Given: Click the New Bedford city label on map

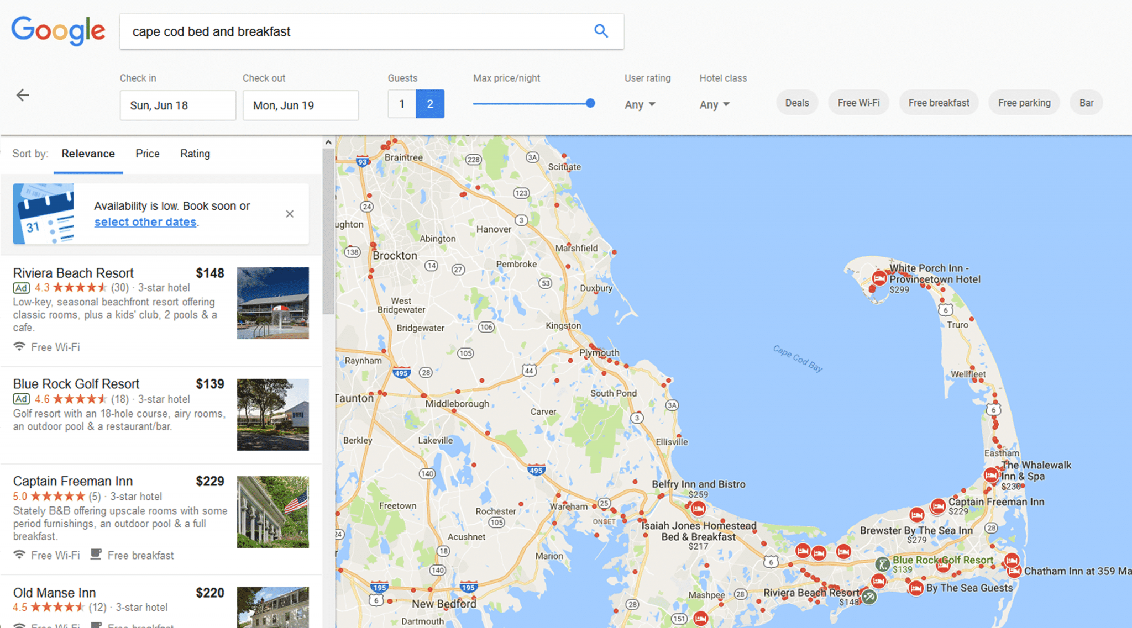Looking at the screenshot, I should pos(444,604).
